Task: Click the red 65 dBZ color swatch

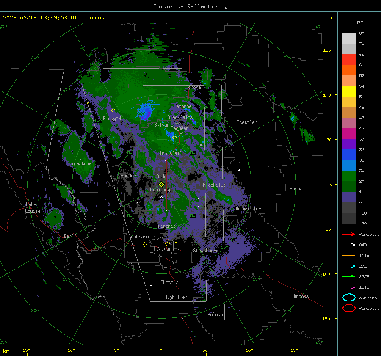Action: coord(349,59)
